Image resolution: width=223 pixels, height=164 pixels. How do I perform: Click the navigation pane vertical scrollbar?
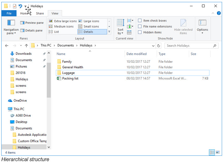tap(49, 79)
